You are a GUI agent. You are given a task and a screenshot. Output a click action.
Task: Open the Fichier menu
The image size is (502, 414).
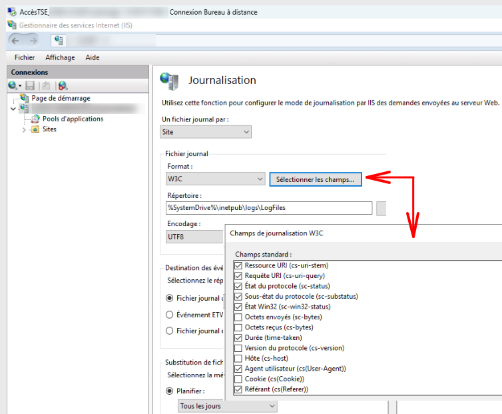[x=25, y=57]
